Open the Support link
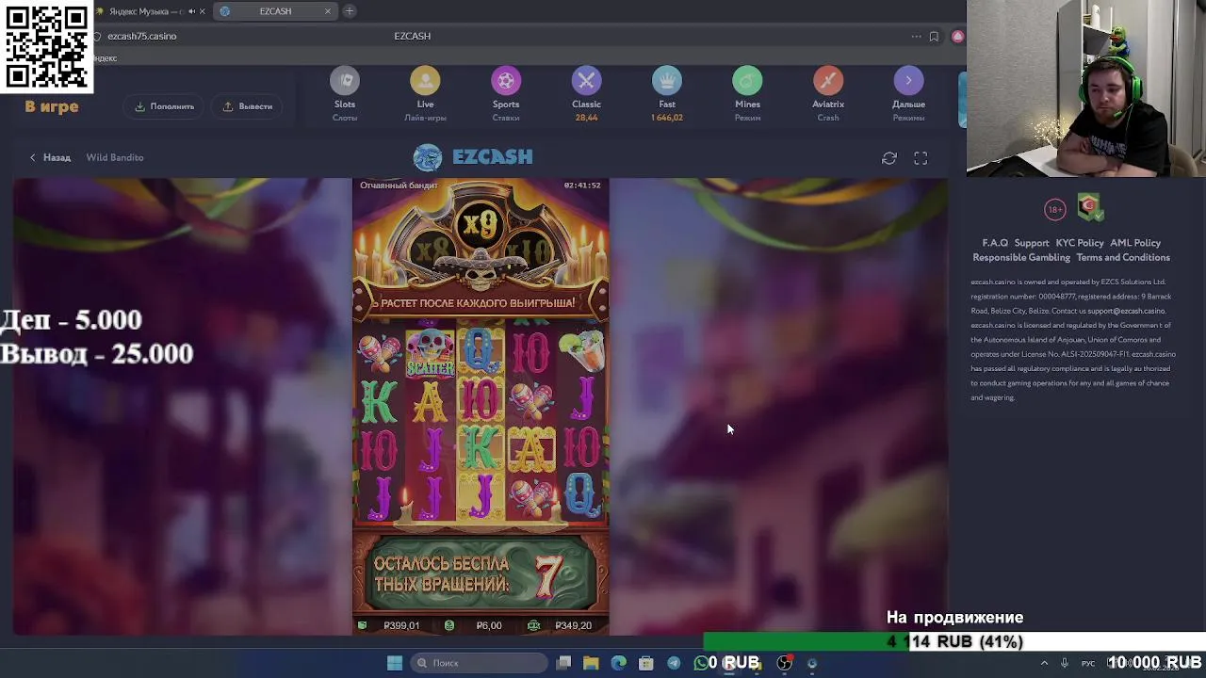The image size is (1206, 678). click(x=1032, y=243)
